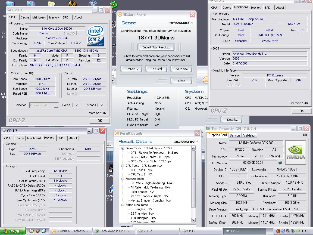
Task: Open CPU tab in Memory CPU-Z window
Action: point(7,138)
